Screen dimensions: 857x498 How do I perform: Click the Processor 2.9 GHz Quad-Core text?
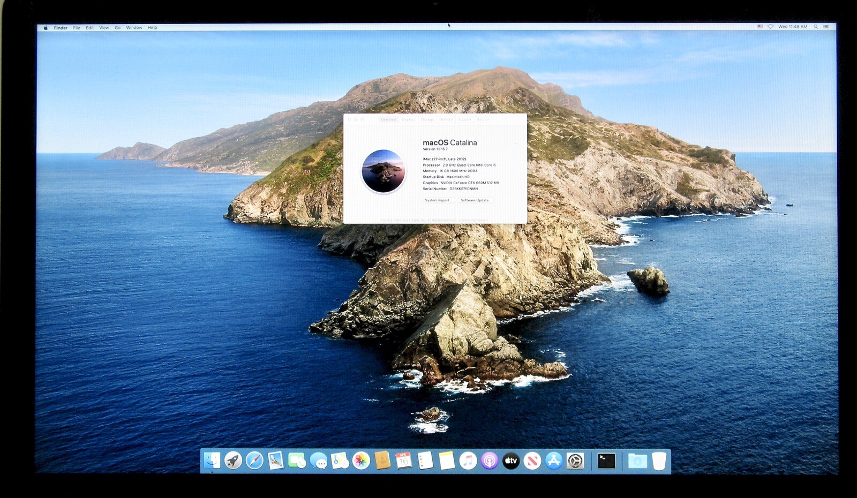click(459, 165)
